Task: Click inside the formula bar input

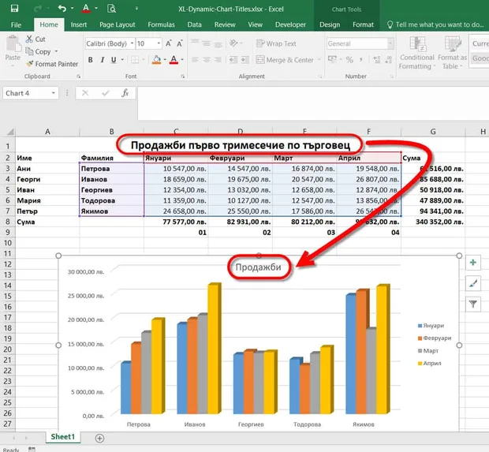Action: click(313, 103)
